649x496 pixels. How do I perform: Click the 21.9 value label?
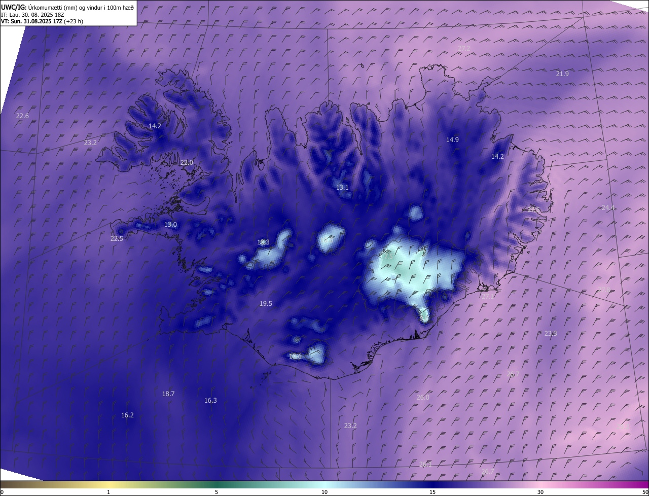(562, 74)
